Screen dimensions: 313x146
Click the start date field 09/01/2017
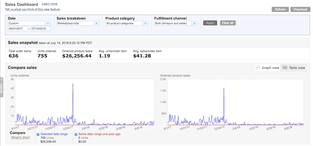pyautogui.click(x=18, y=29)
